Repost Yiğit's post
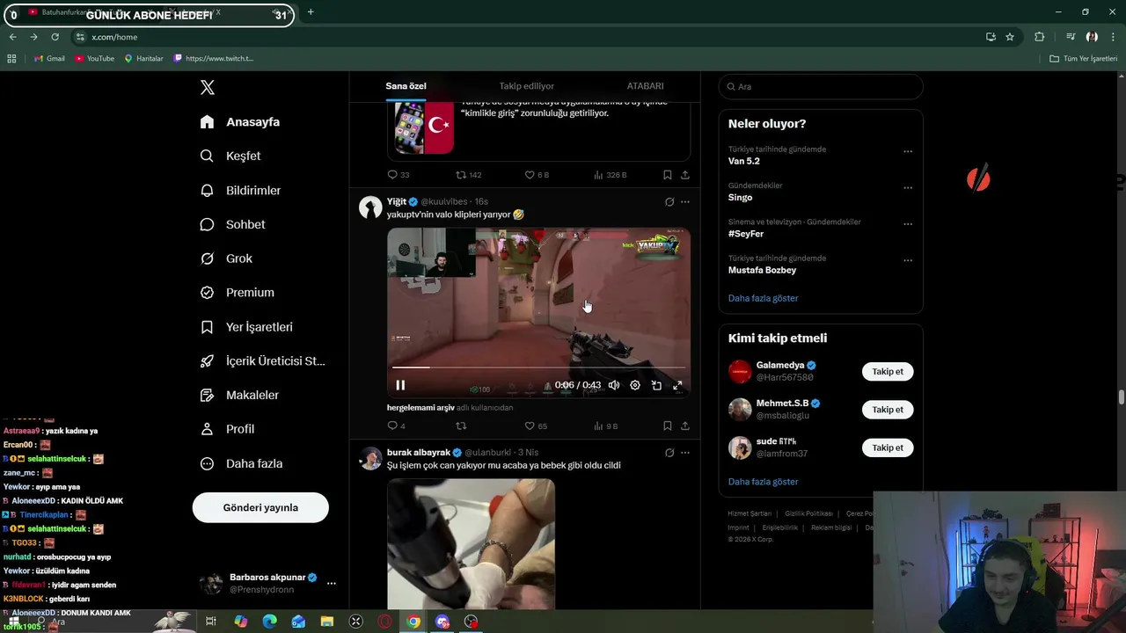Screen dimensions: 1126x633 461,426
